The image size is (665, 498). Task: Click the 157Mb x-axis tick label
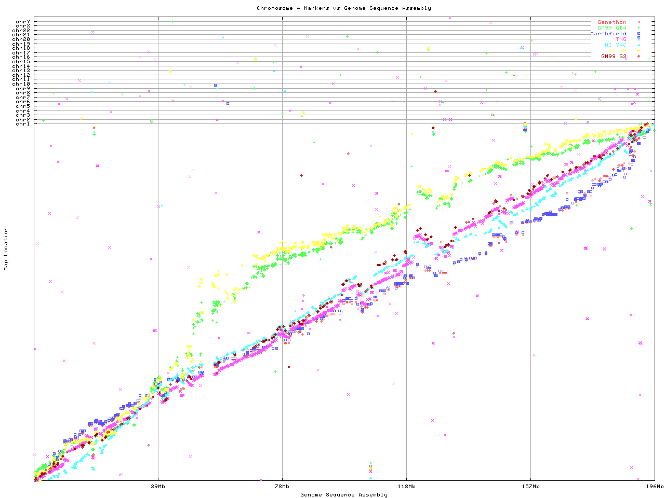[x=530, y=487]
